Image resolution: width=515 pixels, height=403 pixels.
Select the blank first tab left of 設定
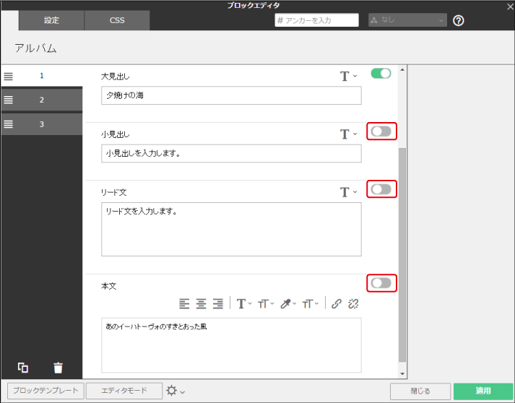[x=10, y=20]
